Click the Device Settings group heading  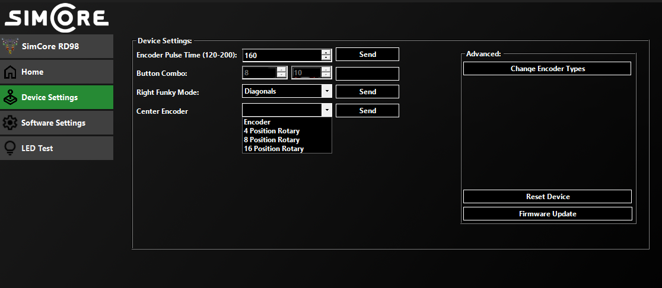[x=165, y=41]
